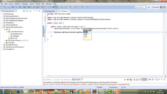This screenshot has height=94, width=167.
Task: Click the Pin Console icon
Action: point(150,80)
